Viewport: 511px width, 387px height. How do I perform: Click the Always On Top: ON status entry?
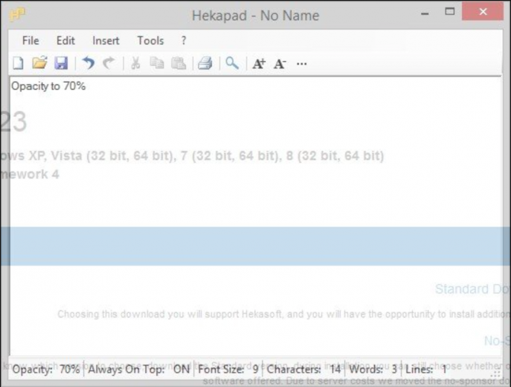pos(139,369)
